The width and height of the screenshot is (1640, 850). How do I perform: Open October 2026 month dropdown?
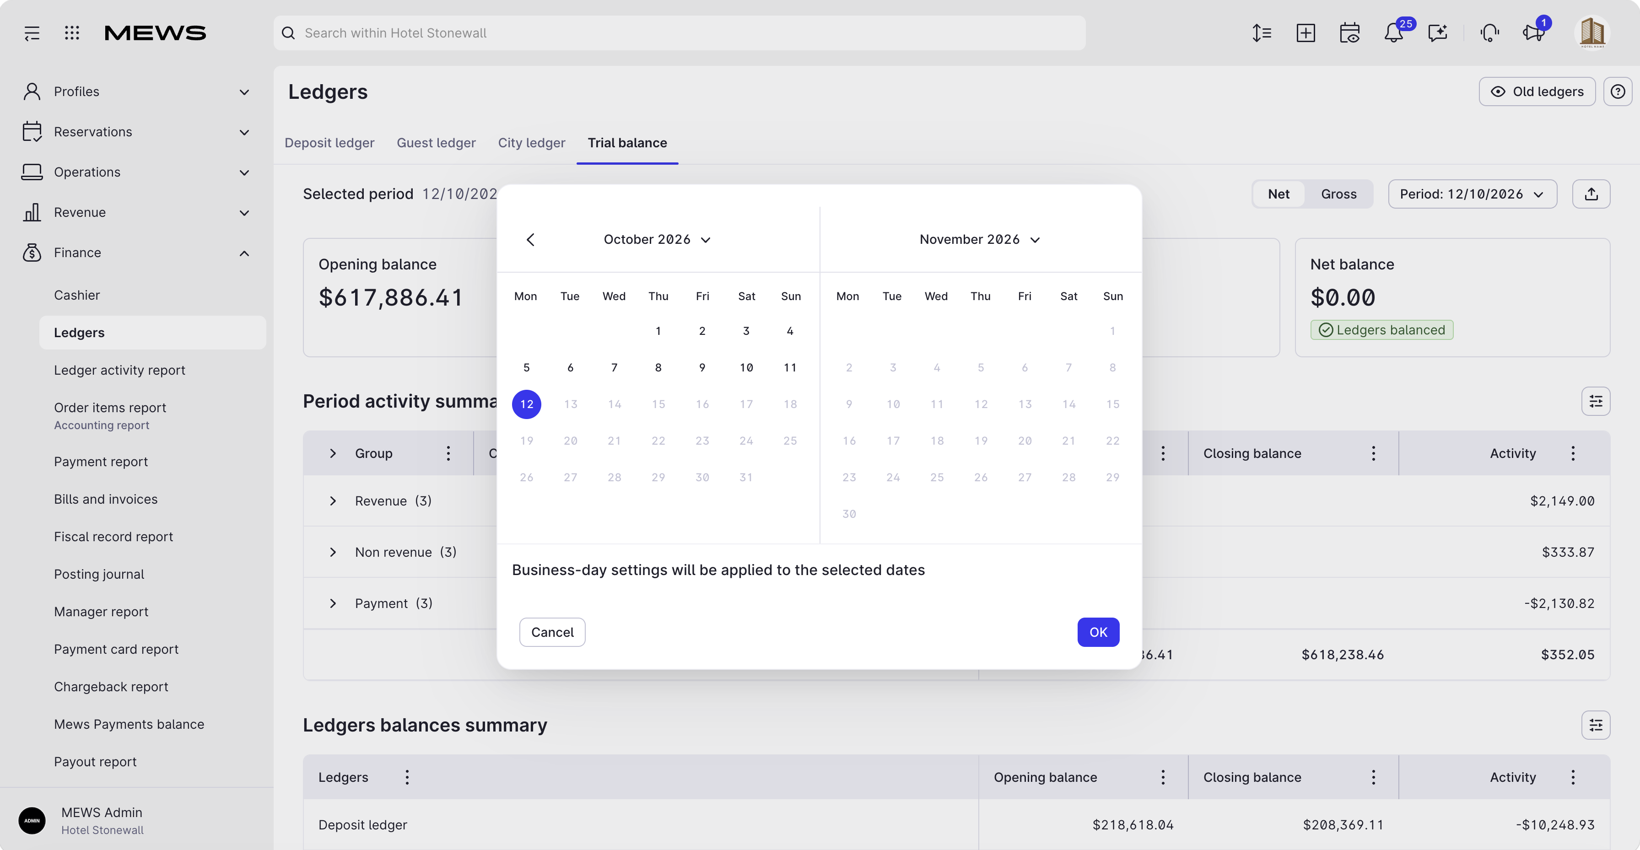point(657,239)
